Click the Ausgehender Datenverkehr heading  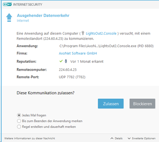click(x=43, y=15)
